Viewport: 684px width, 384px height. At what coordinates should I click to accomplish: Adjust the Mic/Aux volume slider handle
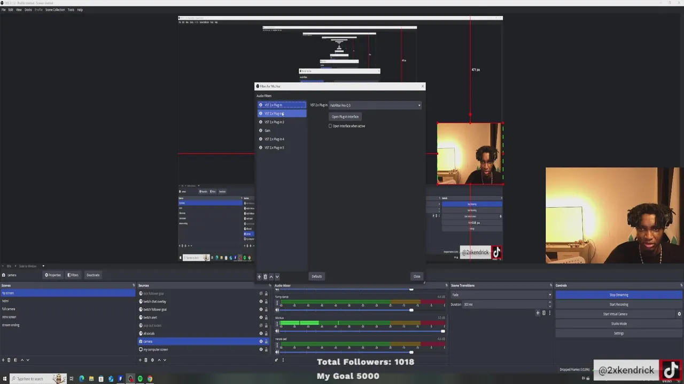tap(442, 331)
